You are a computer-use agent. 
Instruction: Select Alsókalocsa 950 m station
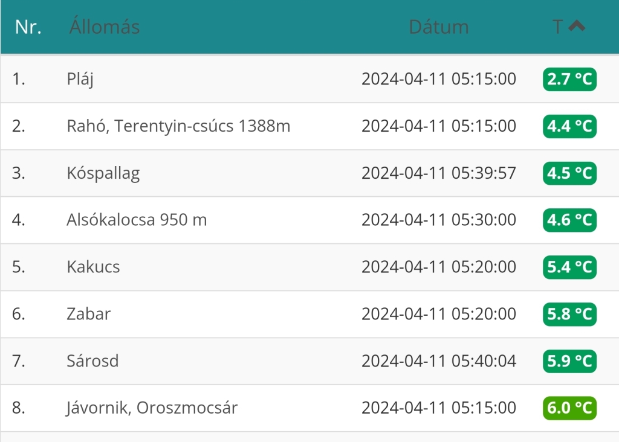137,220
